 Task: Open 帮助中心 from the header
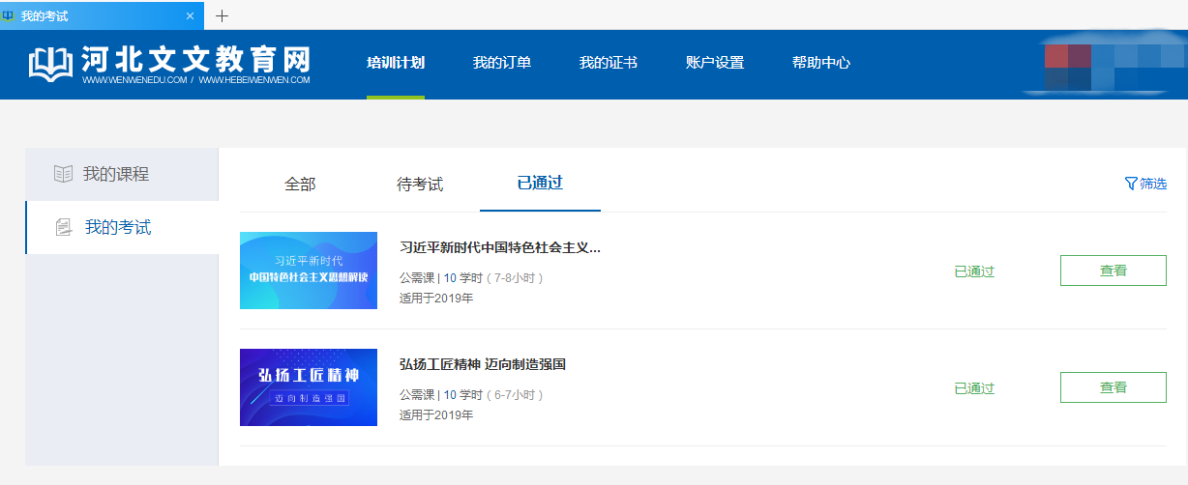point(820,63)
